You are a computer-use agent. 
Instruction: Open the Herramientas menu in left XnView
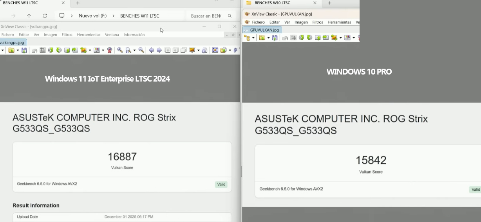coord(89,35)
